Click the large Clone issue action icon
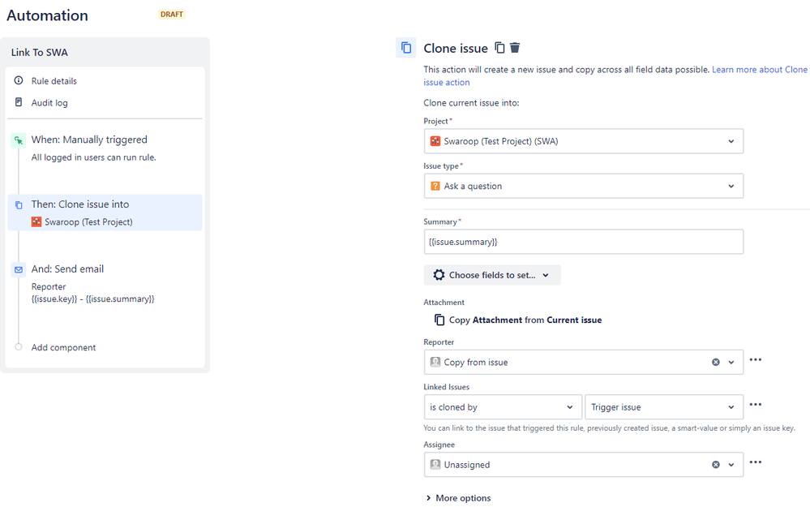The image size is (810, 507). tap(406, 48)
